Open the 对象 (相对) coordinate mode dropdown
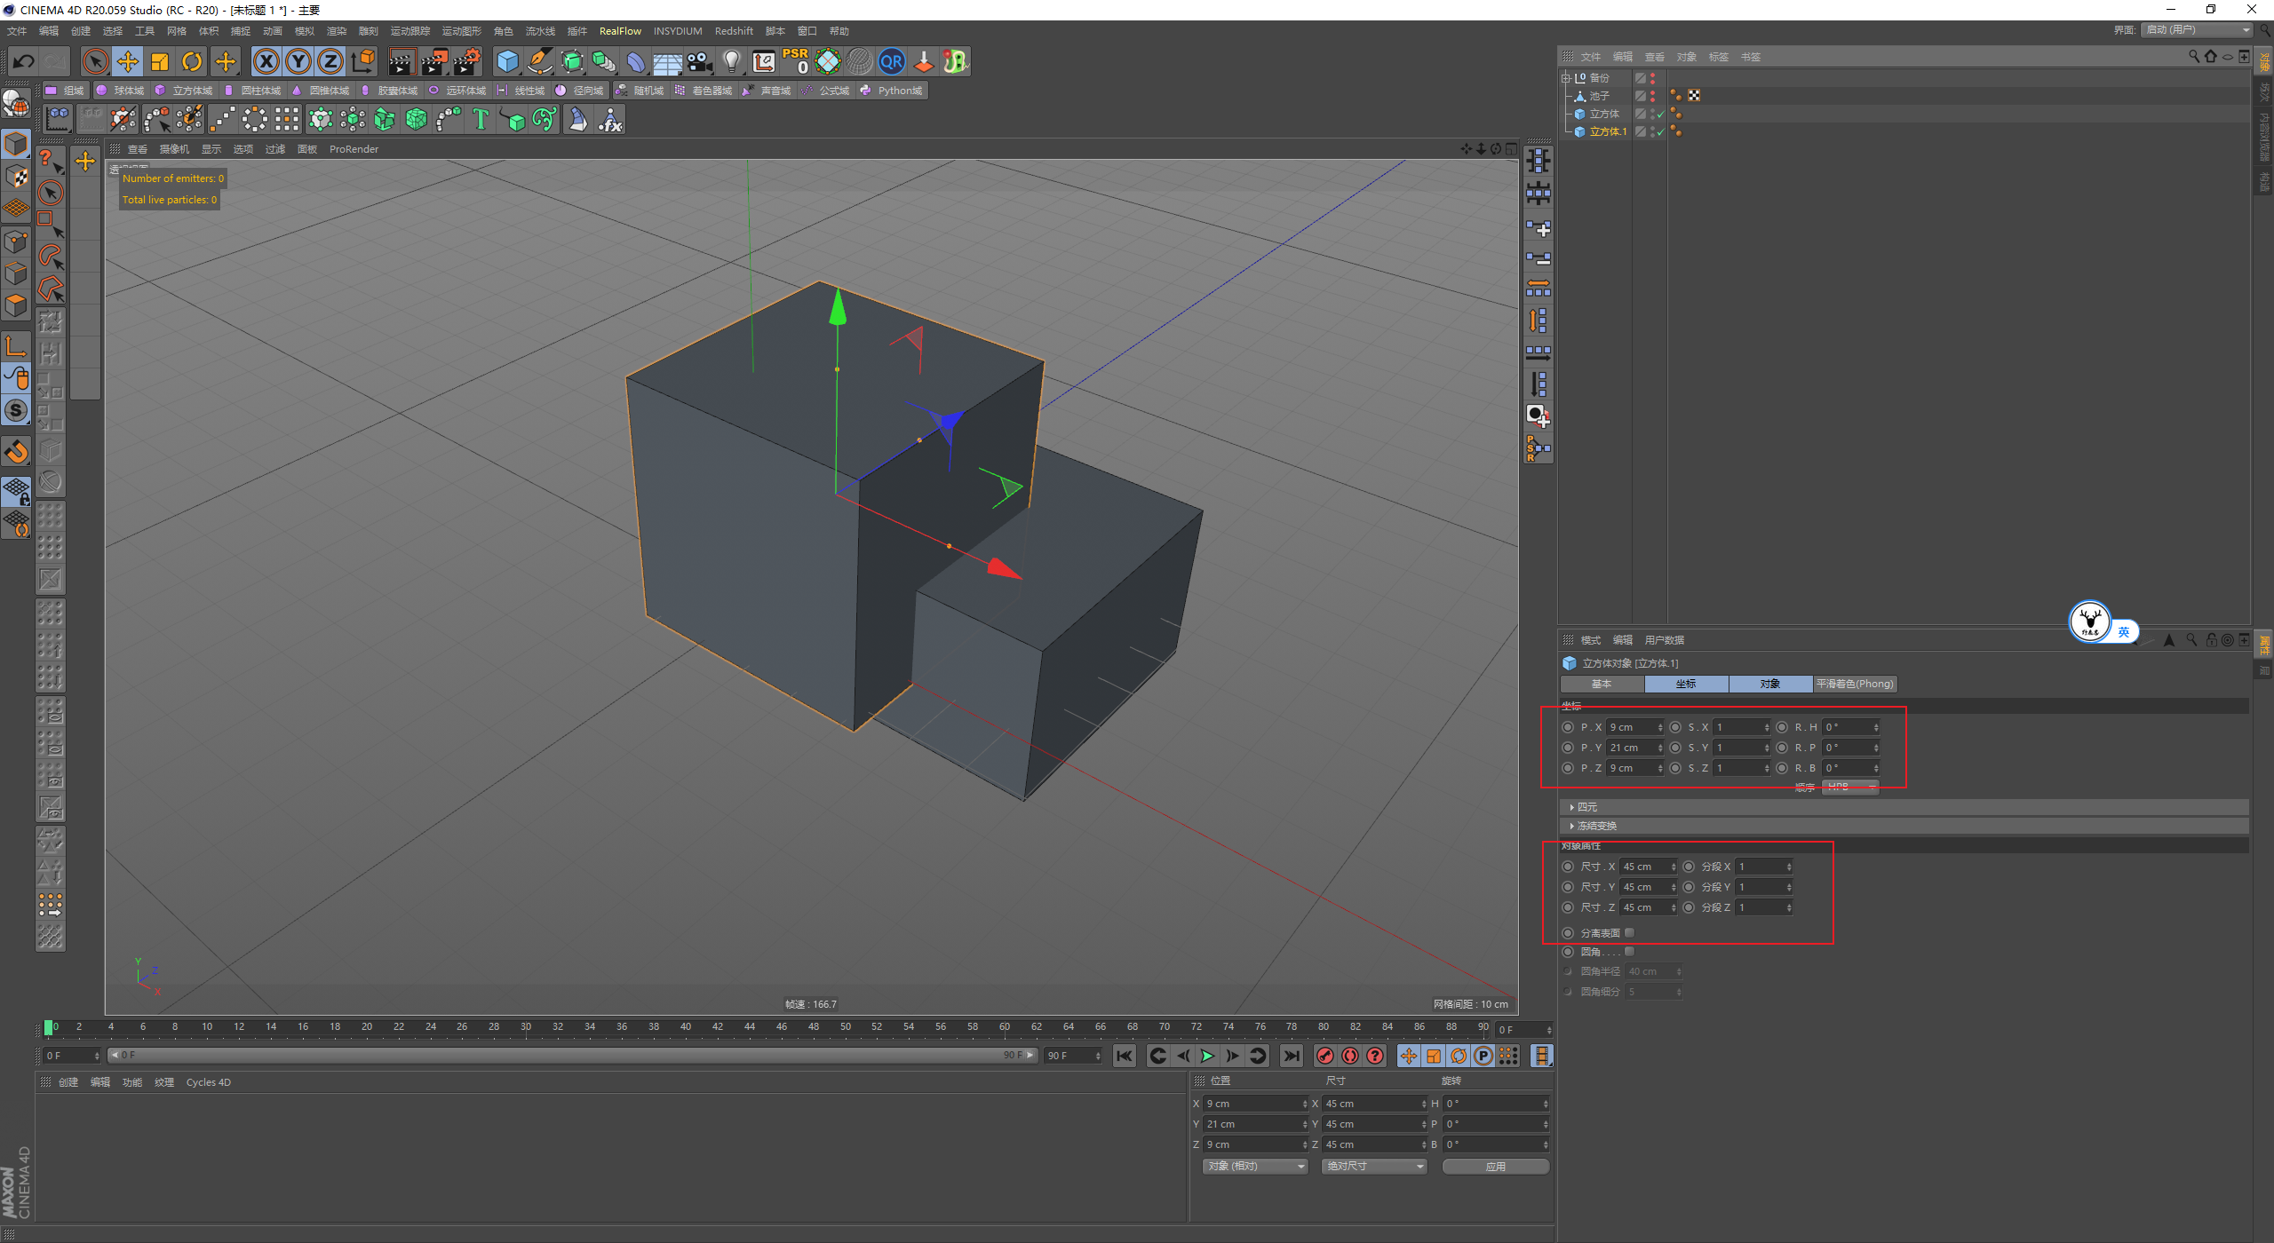This screenshot has width=2274, height=1243. tap(1254, 1166)
